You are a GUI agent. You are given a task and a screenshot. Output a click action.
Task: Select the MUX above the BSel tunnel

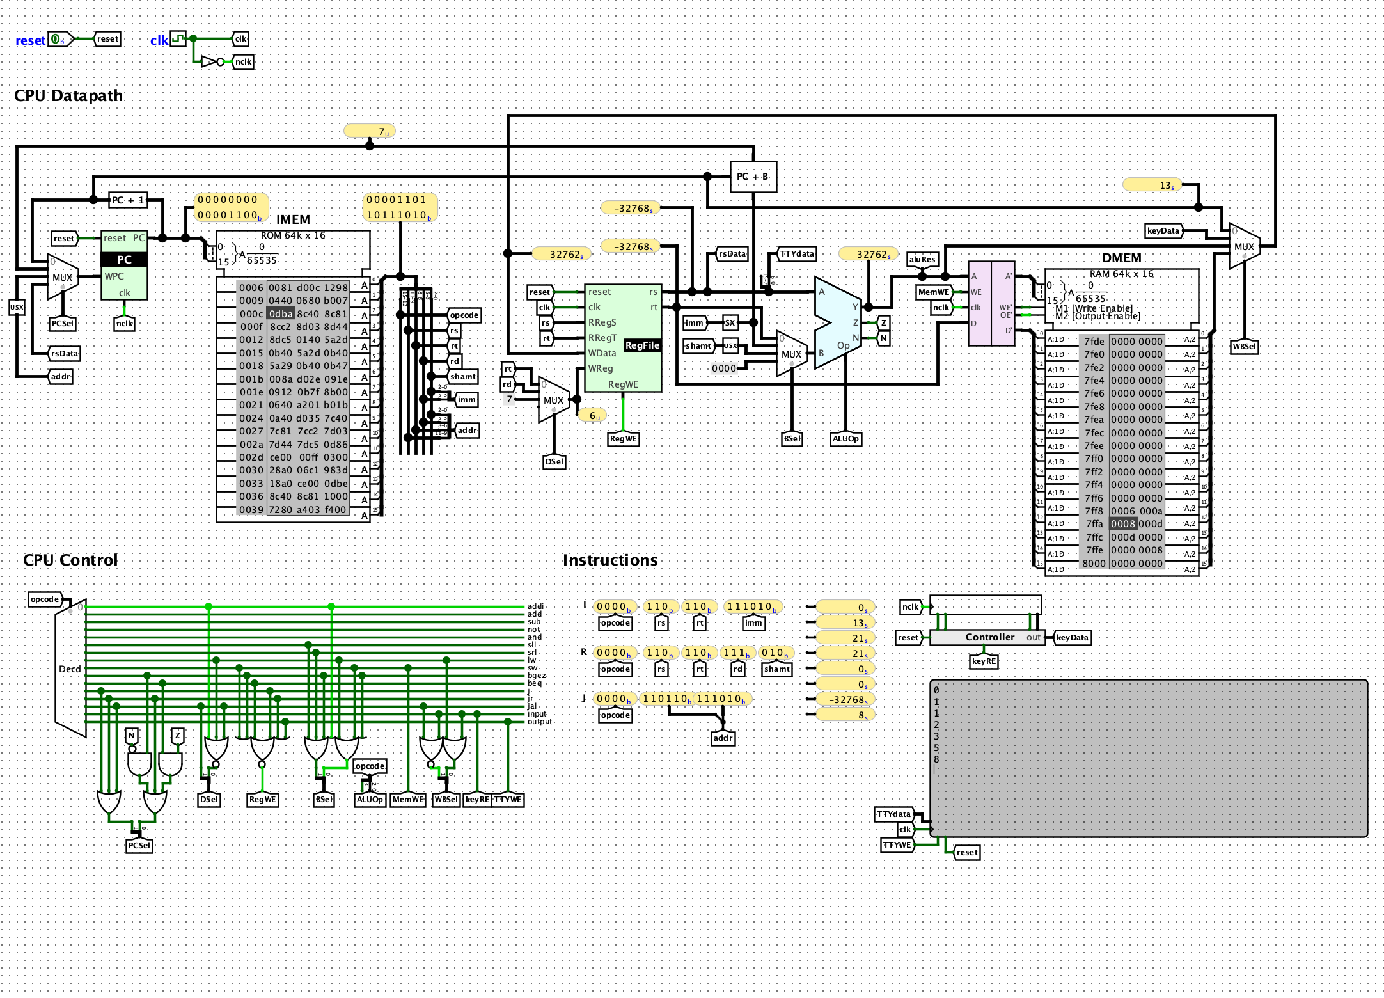792,354
